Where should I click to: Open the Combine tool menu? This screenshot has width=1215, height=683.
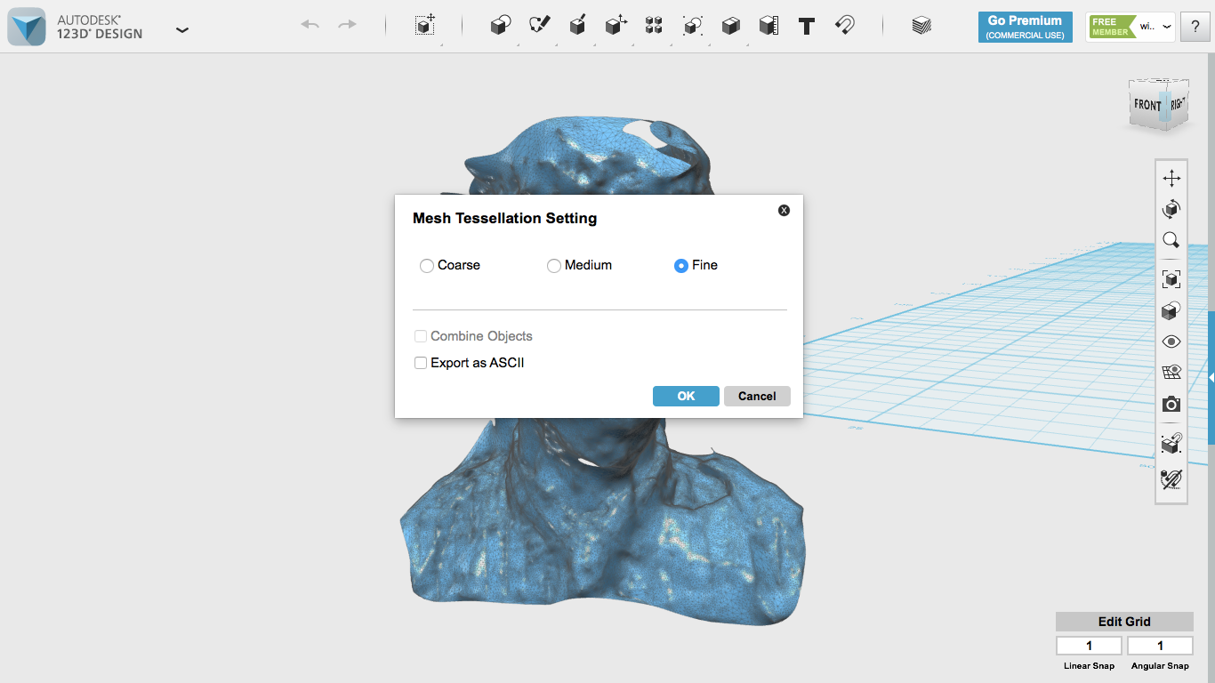[730, 25]
